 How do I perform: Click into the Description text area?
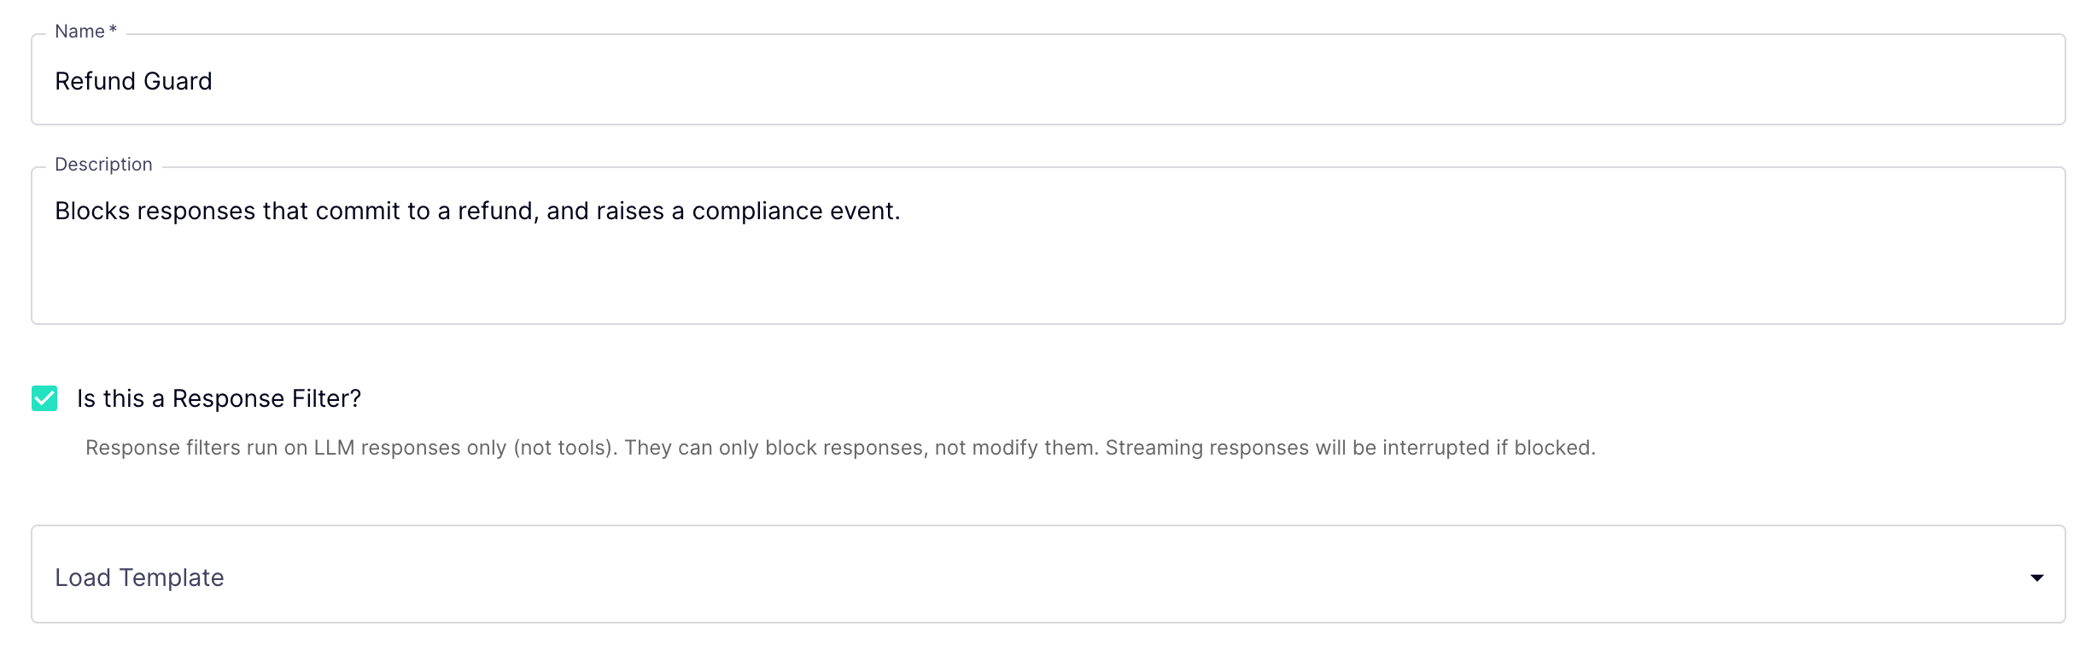[x=1048, y=246]
